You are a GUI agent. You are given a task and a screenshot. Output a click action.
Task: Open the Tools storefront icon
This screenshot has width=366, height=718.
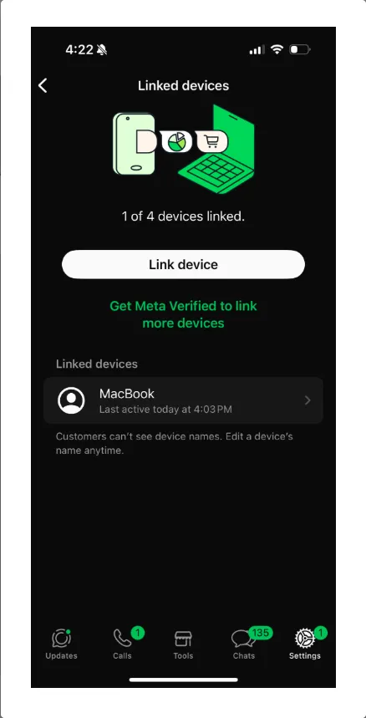pyautogui.click(x=183, y=639)
